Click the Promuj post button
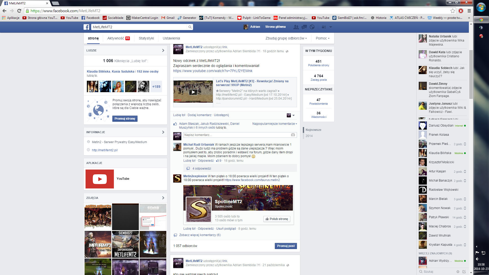Screen dimensions: 489x275 (286, 246)
